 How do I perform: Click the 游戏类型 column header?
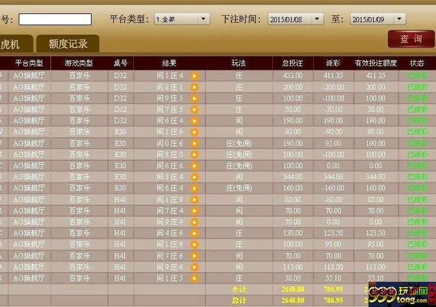click(x=79, y=63)
